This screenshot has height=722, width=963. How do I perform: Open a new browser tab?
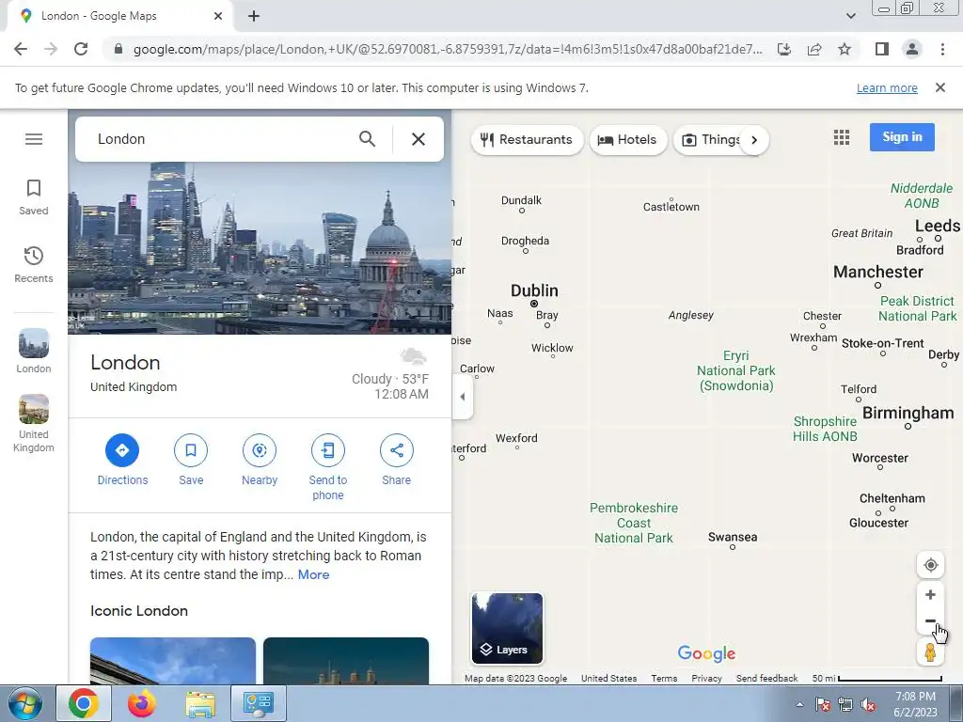coord(254,16)
